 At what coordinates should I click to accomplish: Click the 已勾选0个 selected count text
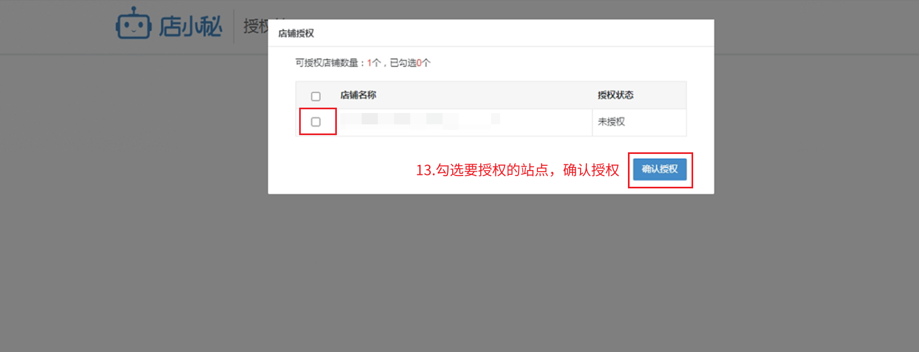point(410,63)
